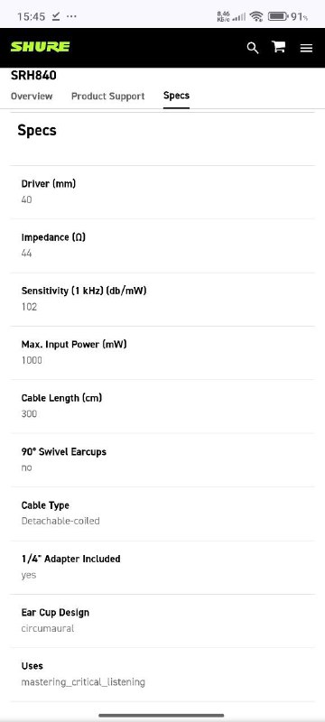The width and height of the screenshot is (325, 722).
Task: Tap the SRH840 product title
Action: (33, 75)
